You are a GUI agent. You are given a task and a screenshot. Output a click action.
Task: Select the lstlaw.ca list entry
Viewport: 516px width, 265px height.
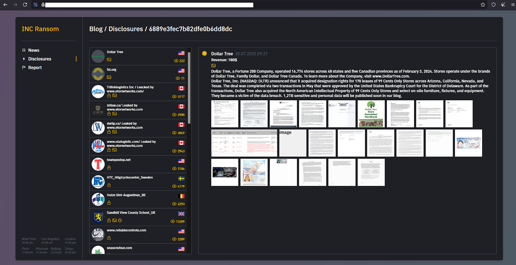point(138,110)
